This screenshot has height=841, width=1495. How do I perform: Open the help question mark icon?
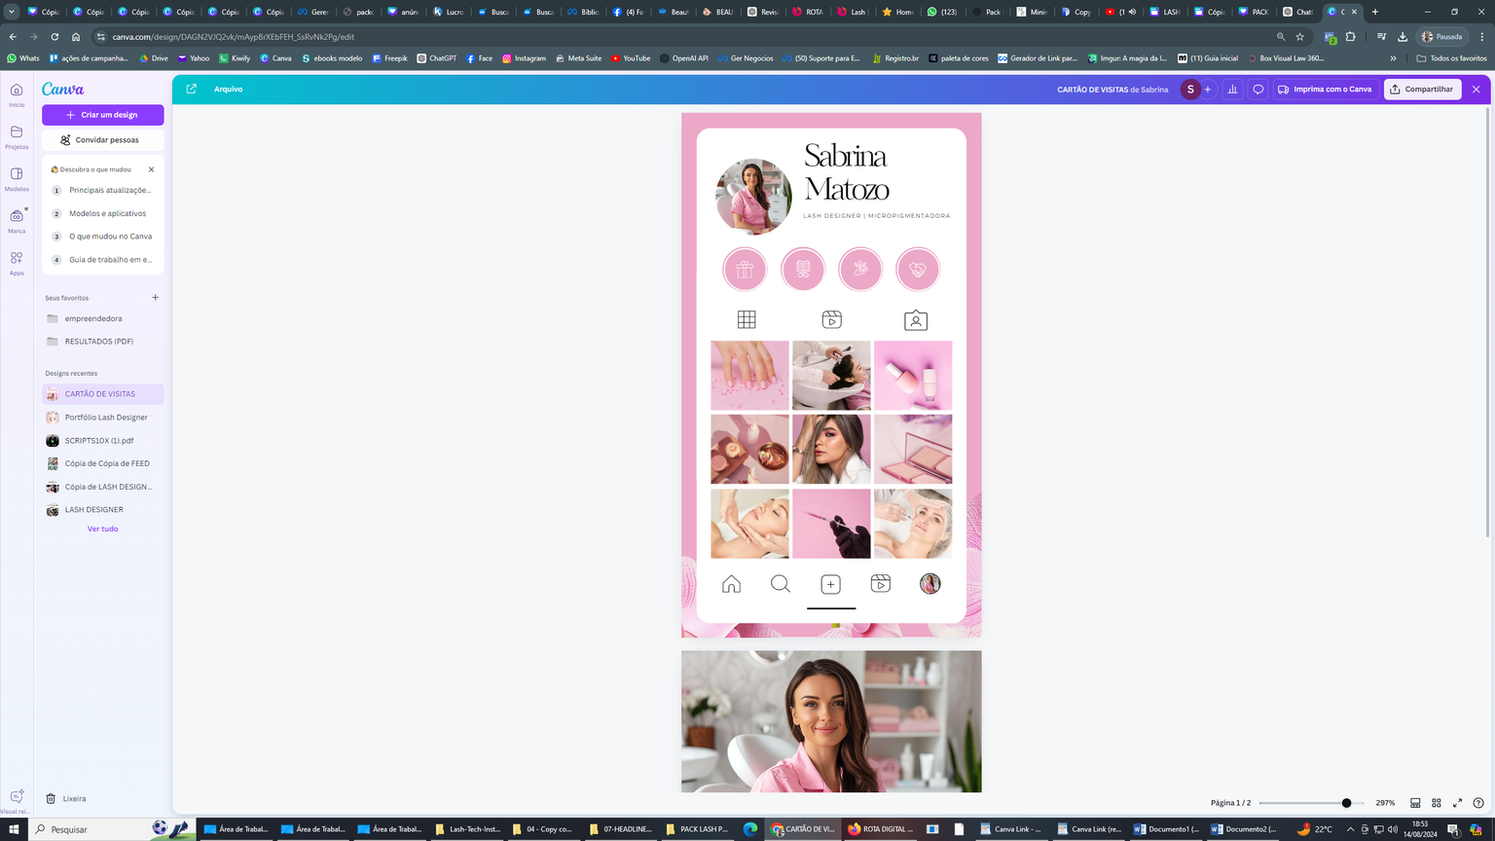click(x=1478, y=803)
